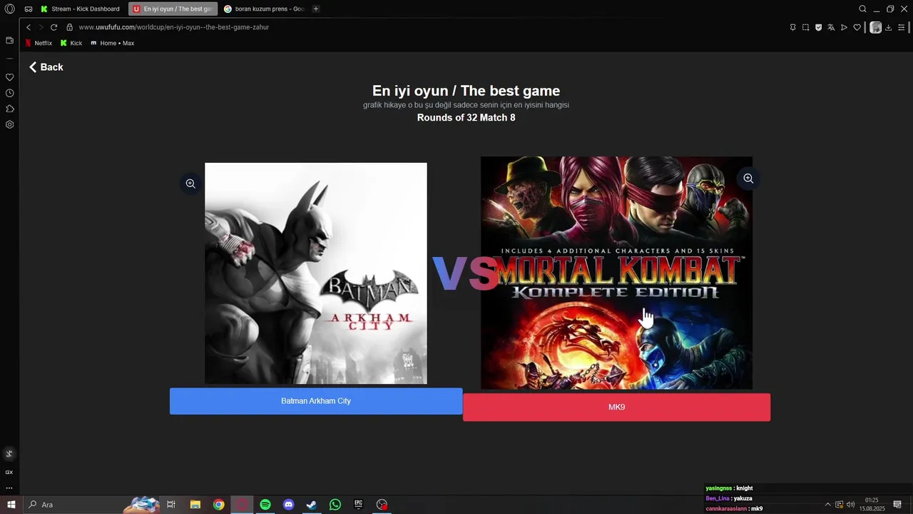Open the GX Corner gamepad icon
Image resolution: width=913 pixels, height=514 pixels.
click(x=29, y=9)
